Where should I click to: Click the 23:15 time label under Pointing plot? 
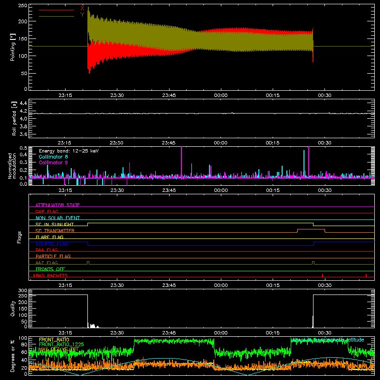point(65,95)
